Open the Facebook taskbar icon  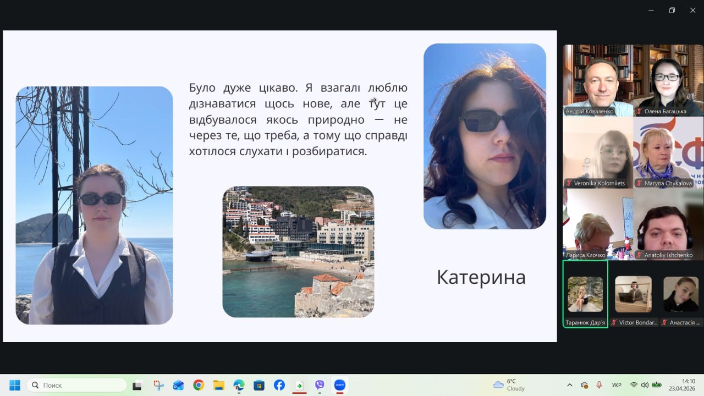[x=279, y=385]
